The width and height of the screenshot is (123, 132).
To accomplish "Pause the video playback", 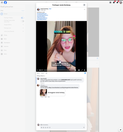I will pyautogui.click(x=37, y=70).
